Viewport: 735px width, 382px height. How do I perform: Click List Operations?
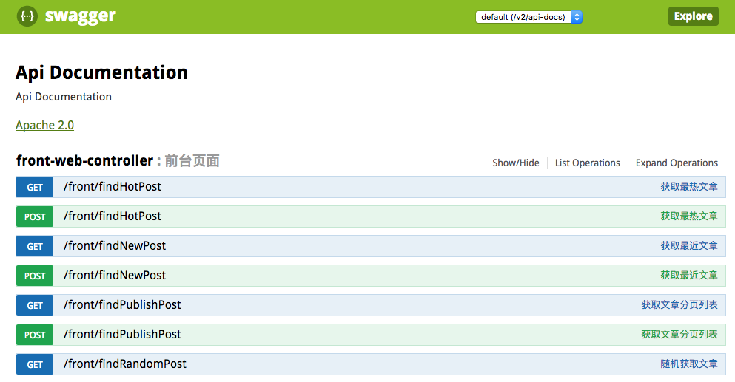pos(588,163)
